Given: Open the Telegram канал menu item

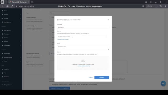Looking at the screenshot, I should point(8,85).
